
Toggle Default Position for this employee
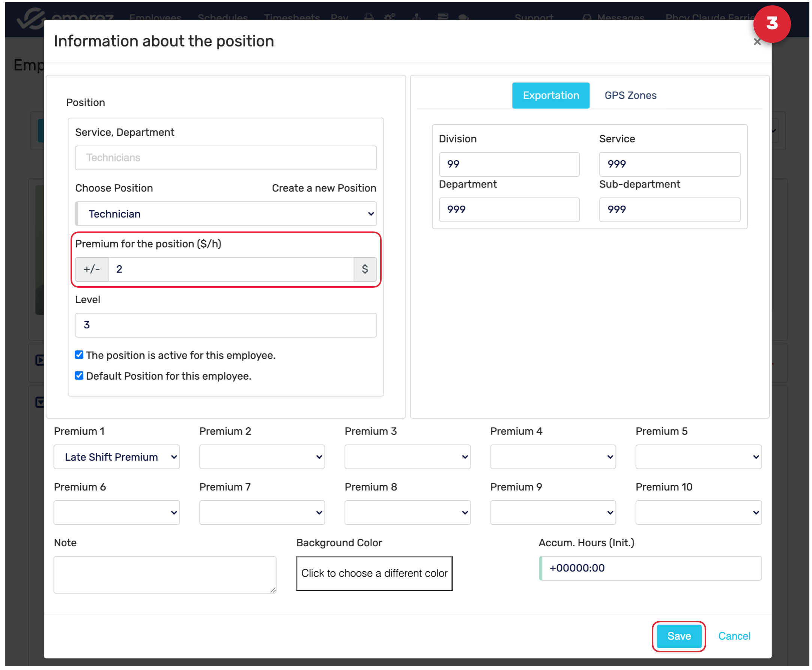[x=79, y=376]
